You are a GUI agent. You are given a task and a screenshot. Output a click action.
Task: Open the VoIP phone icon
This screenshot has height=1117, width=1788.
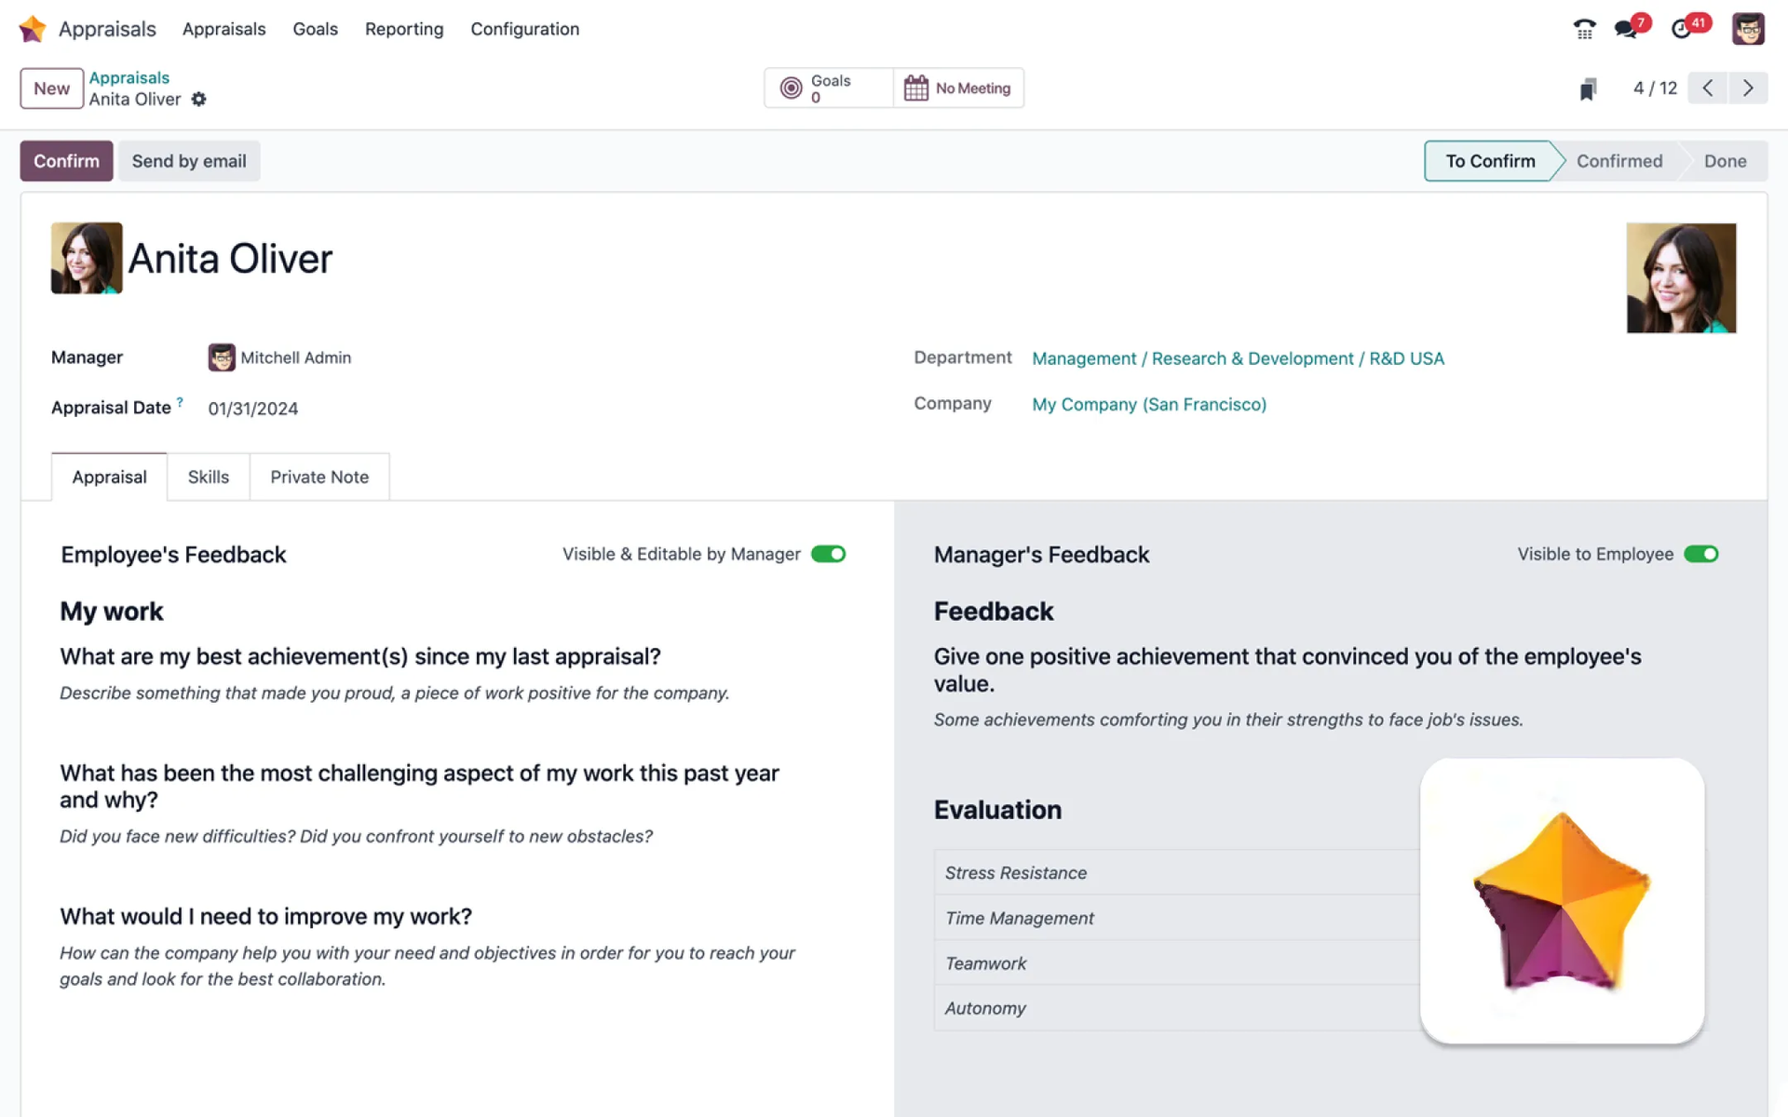click(1584, 29)
